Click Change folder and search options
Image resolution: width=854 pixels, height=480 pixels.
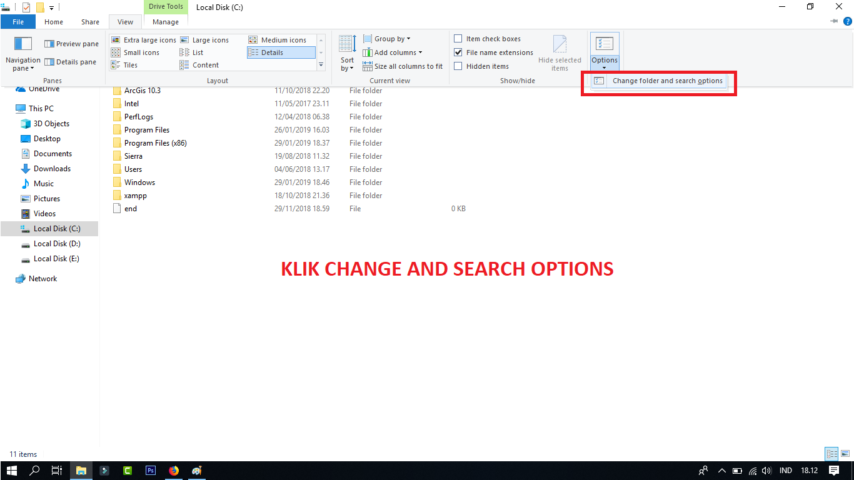click(x=667, y=81)
